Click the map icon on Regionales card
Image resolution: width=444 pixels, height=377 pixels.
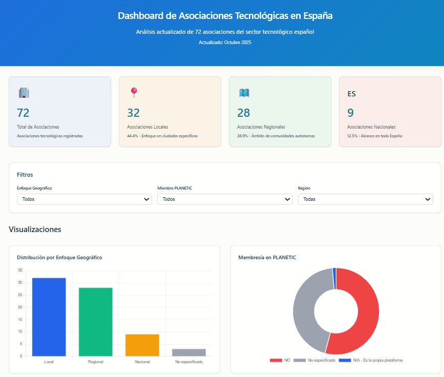click(x=244, y=93)
